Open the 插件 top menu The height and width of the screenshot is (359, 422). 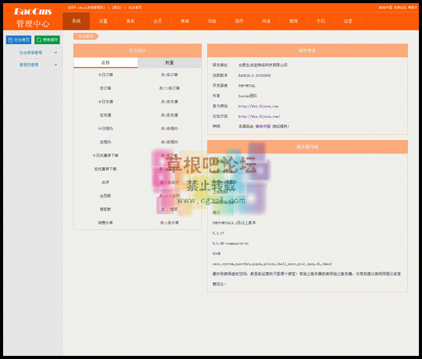[x=240, y=21]
